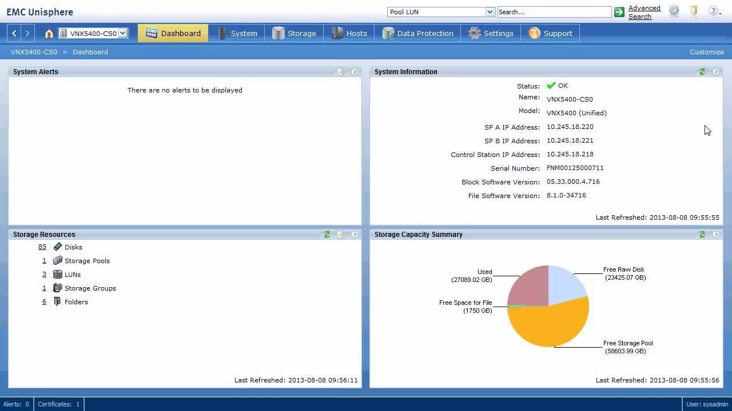Click serial number FNM00125000711

(575, 168)
